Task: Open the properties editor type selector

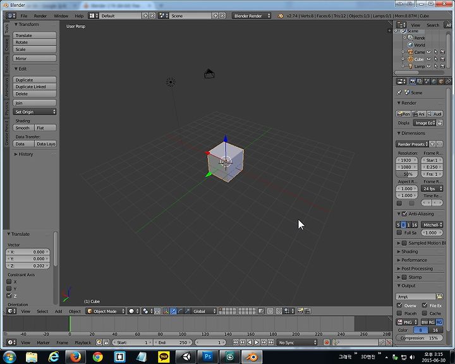Action: pos(401,82)
